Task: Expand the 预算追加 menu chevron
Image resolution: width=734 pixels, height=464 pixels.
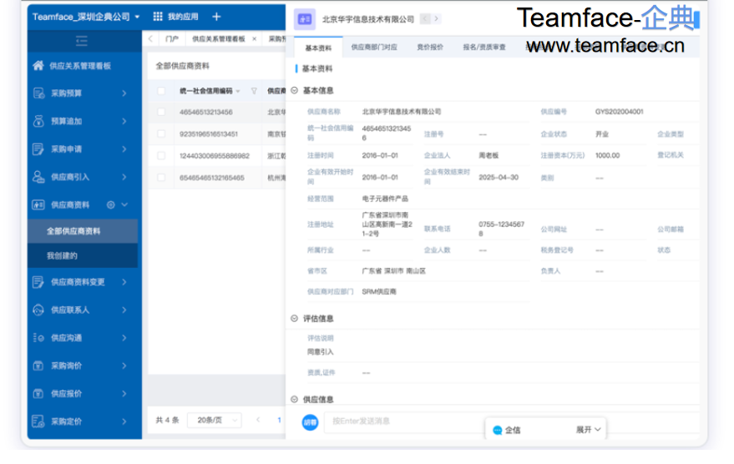Action: [x=124, y=121]
